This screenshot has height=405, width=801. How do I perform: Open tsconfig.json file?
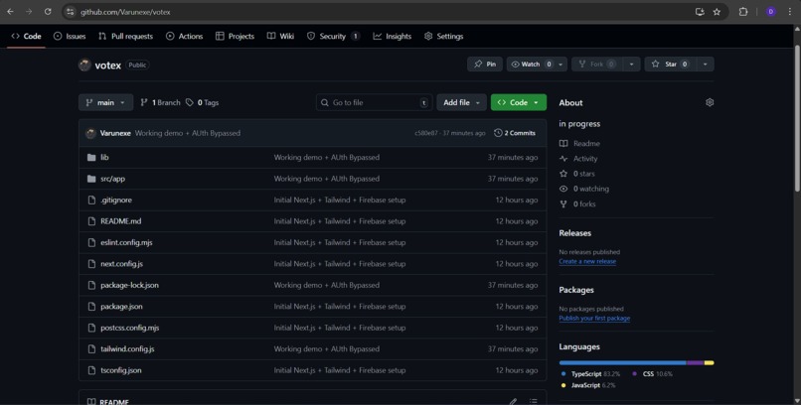[x=121, y=370]
